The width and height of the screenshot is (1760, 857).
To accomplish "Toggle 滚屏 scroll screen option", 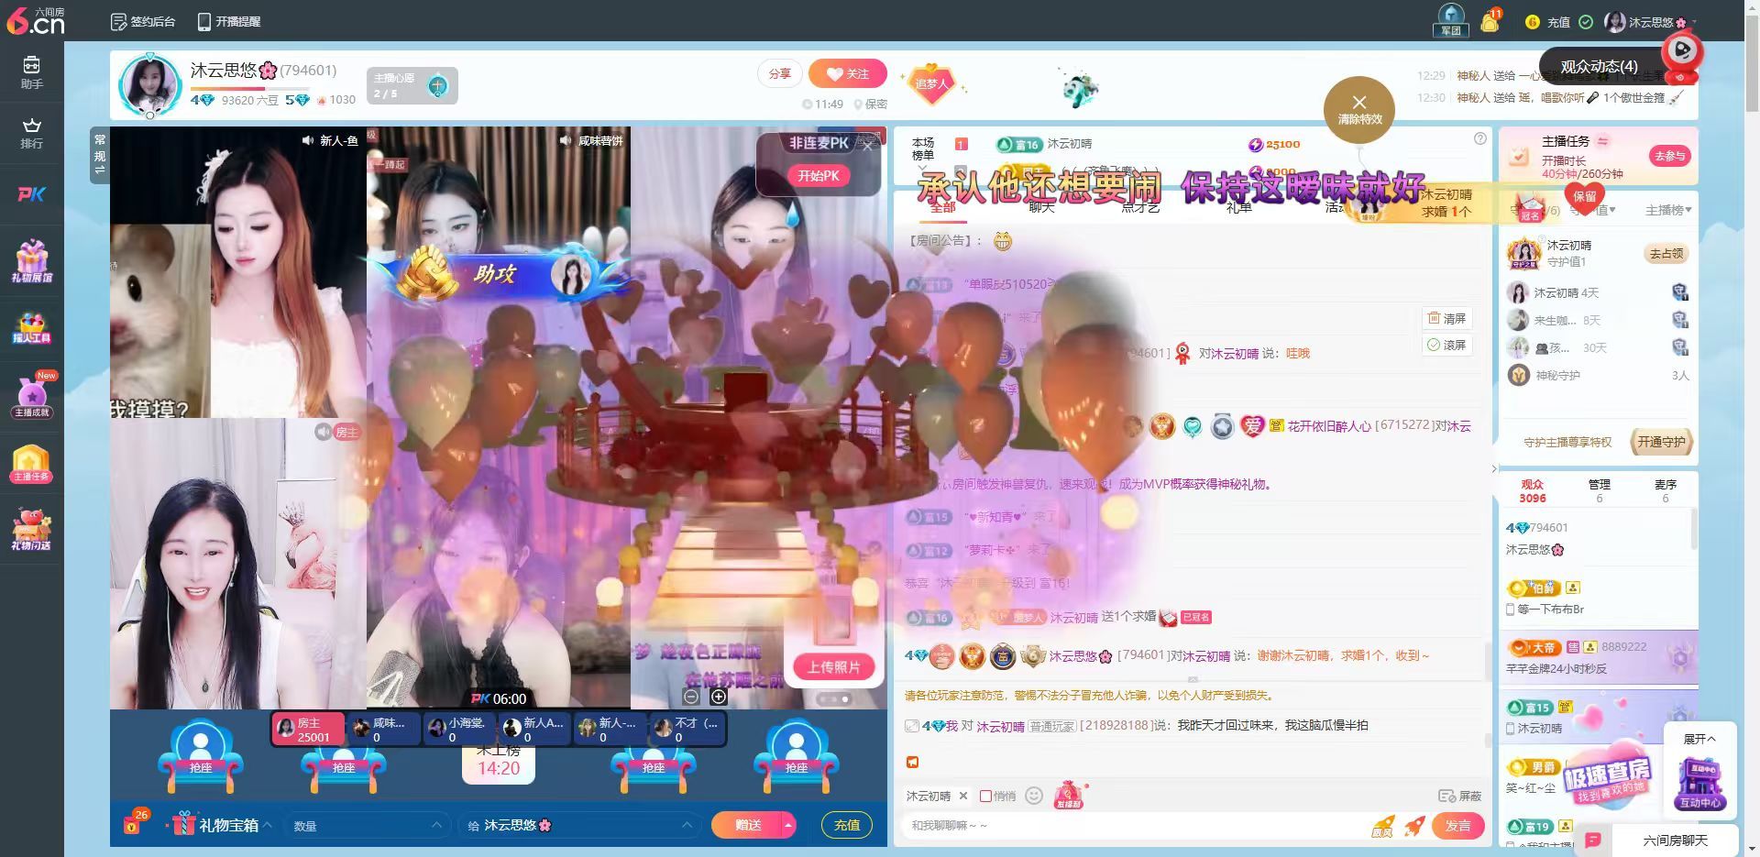I will [1446, 345].
